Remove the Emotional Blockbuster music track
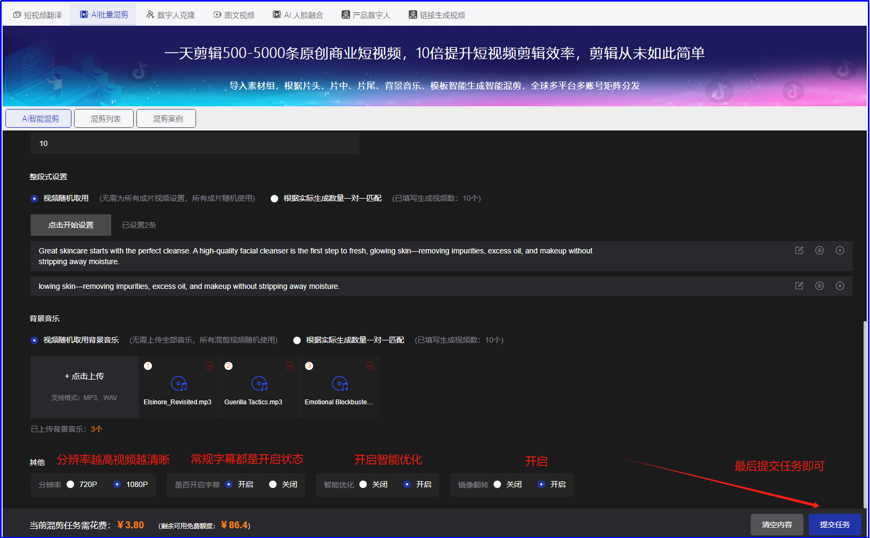Viewport: 870px width, 538px height. (371, 366)
